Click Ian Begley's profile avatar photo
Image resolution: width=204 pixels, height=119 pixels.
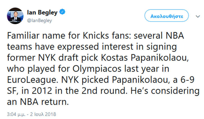tap(15, 16)
